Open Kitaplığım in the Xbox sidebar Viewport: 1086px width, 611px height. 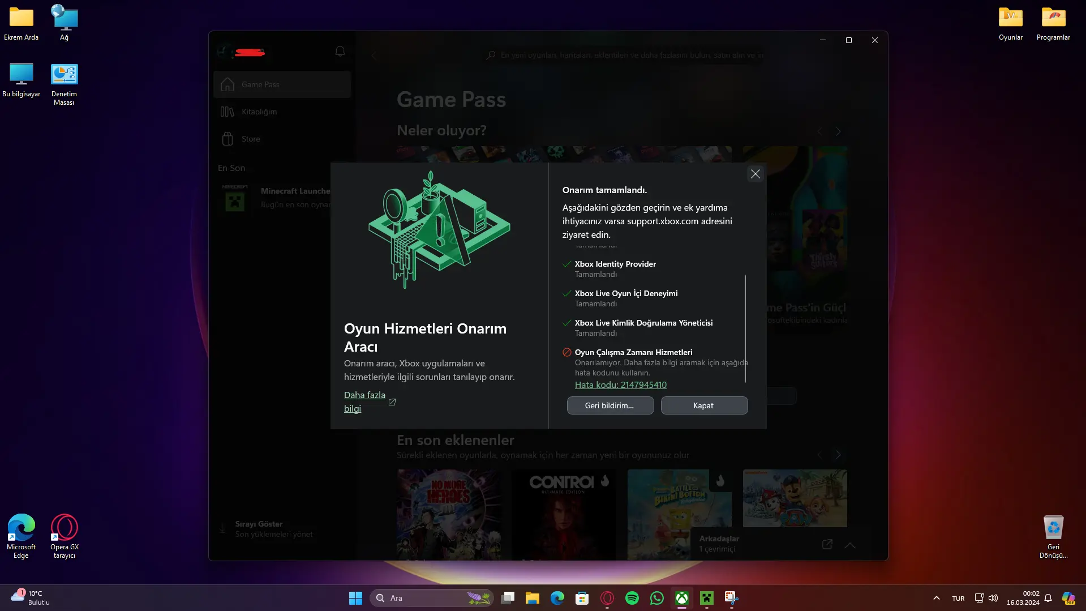(282, 112)
